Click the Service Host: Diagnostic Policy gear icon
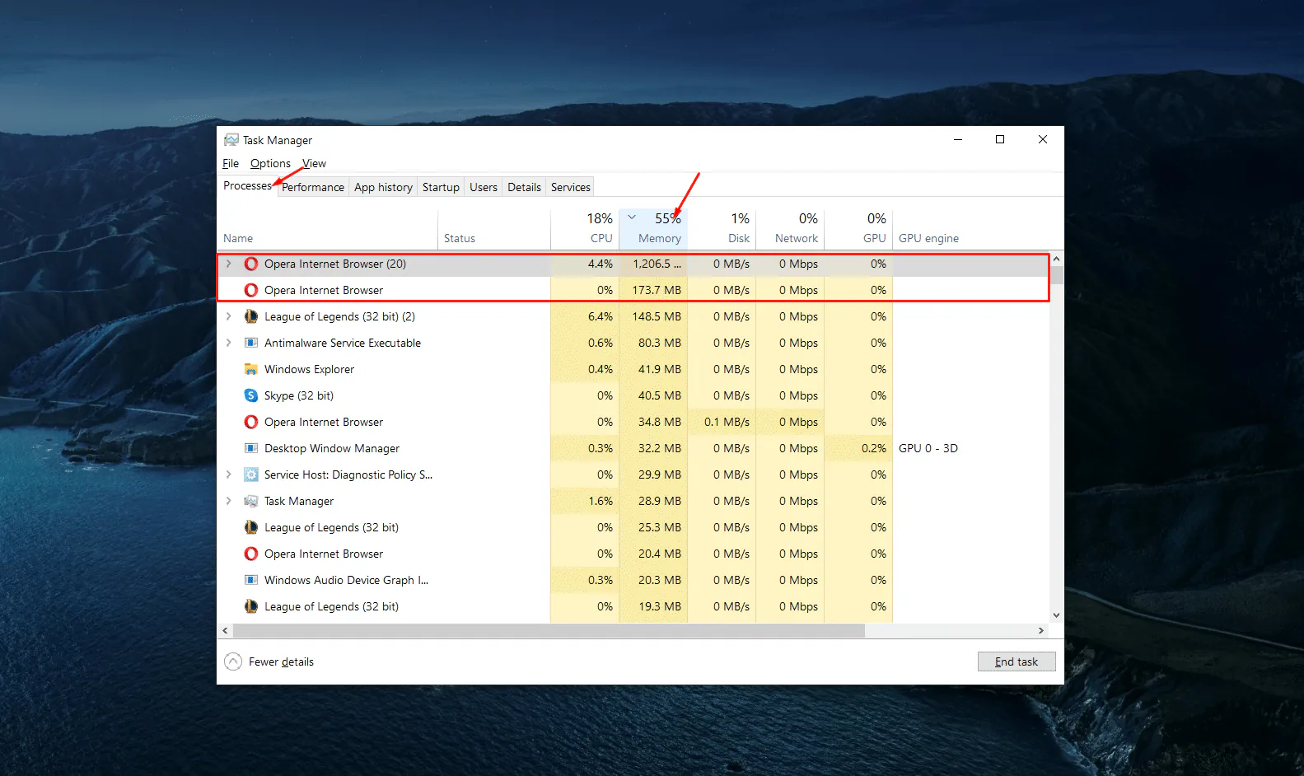The width and height of the screenshot is (1304, 776). 251,474
